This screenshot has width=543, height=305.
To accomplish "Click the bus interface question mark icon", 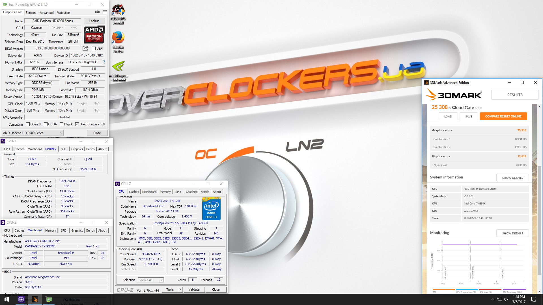I will click(x=104, y=62).
